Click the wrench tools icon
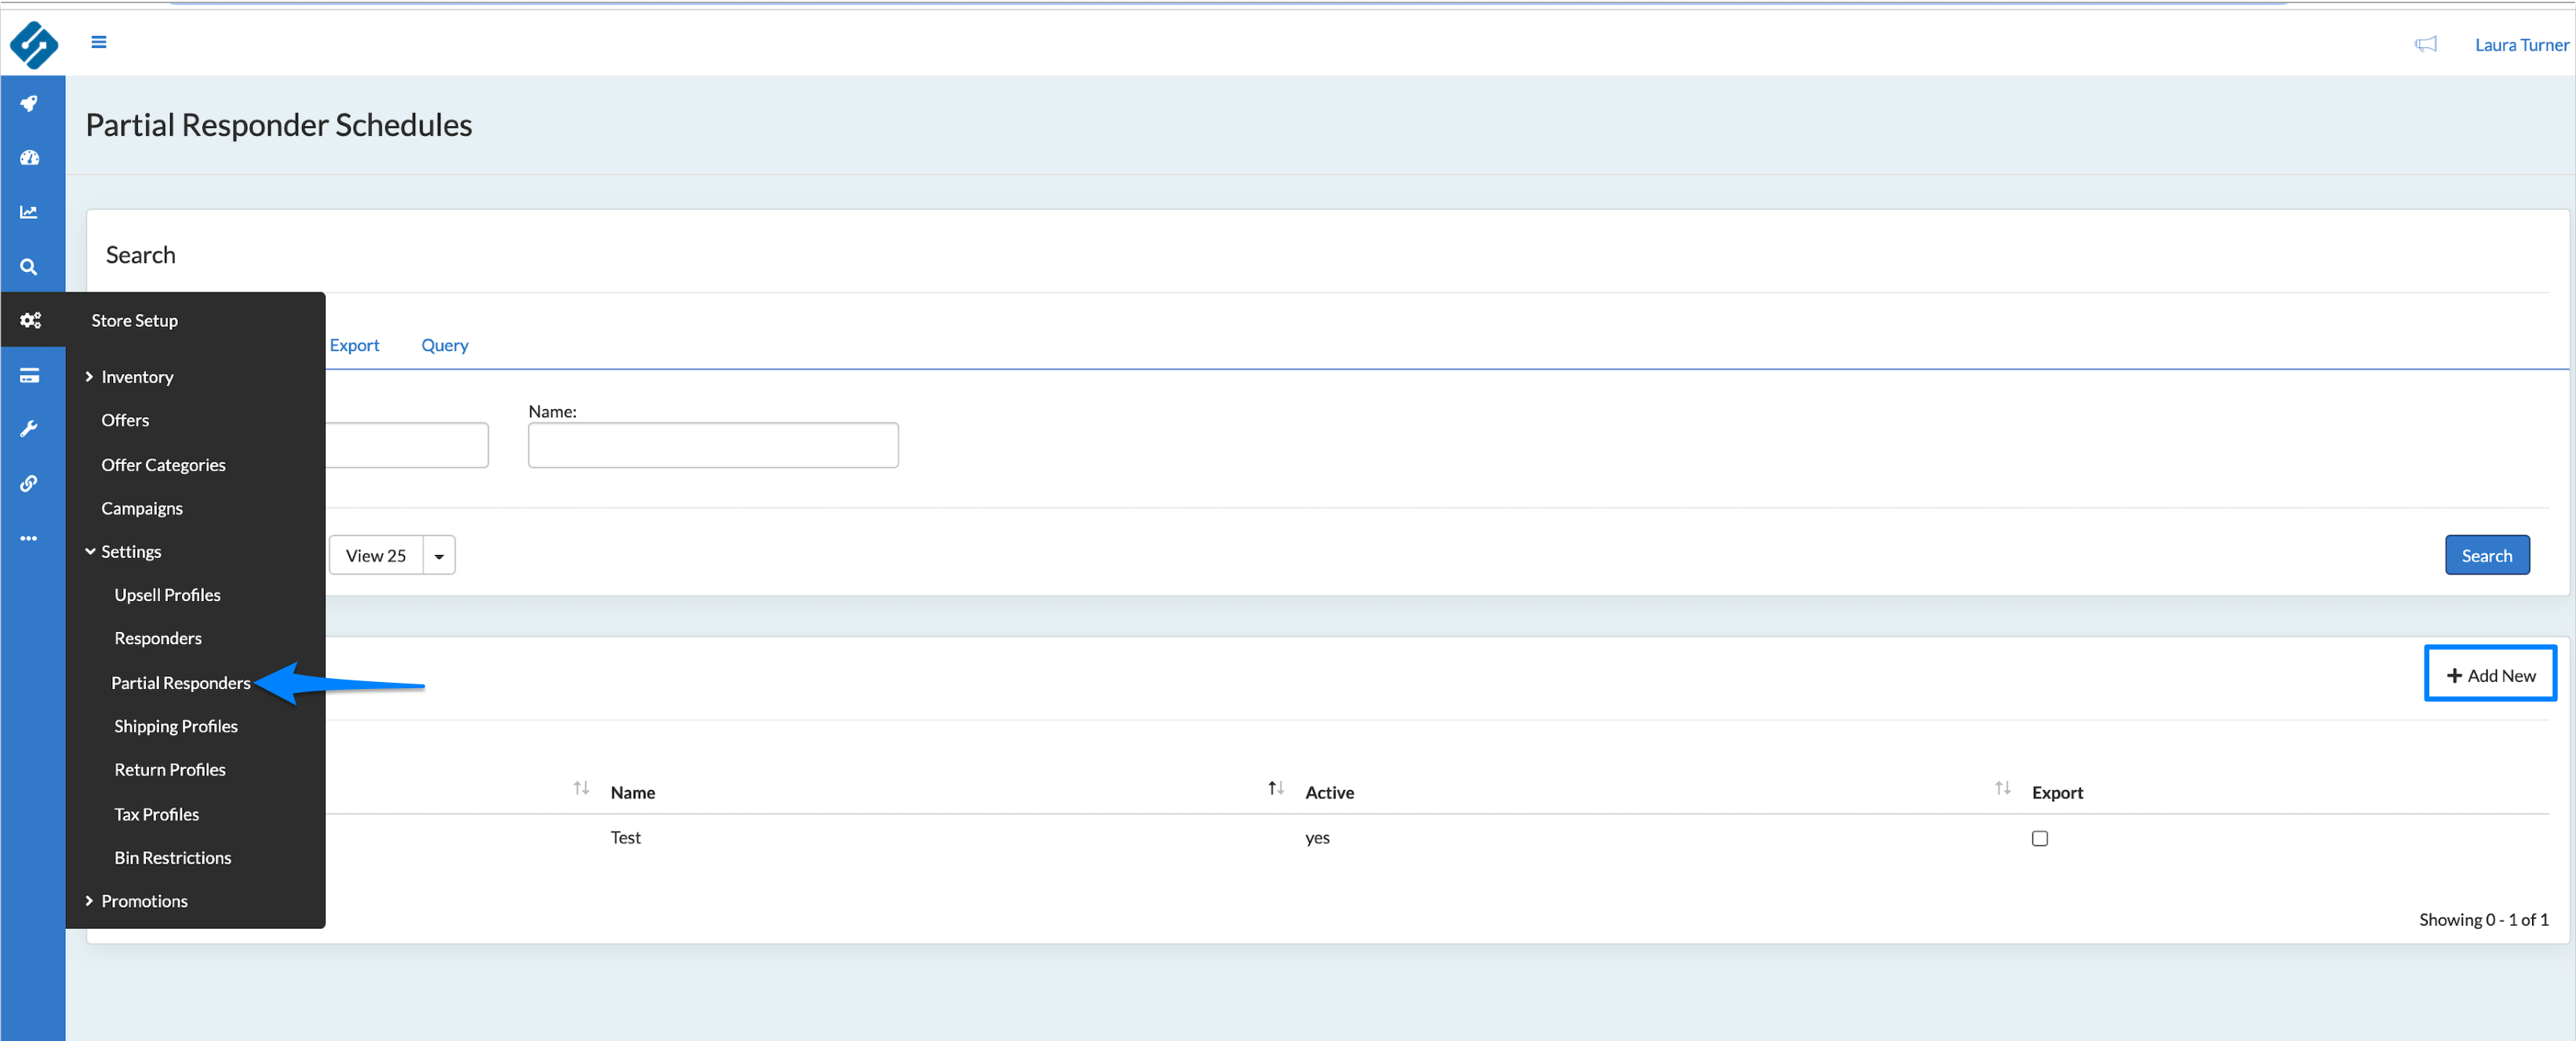 click(29, 430)
